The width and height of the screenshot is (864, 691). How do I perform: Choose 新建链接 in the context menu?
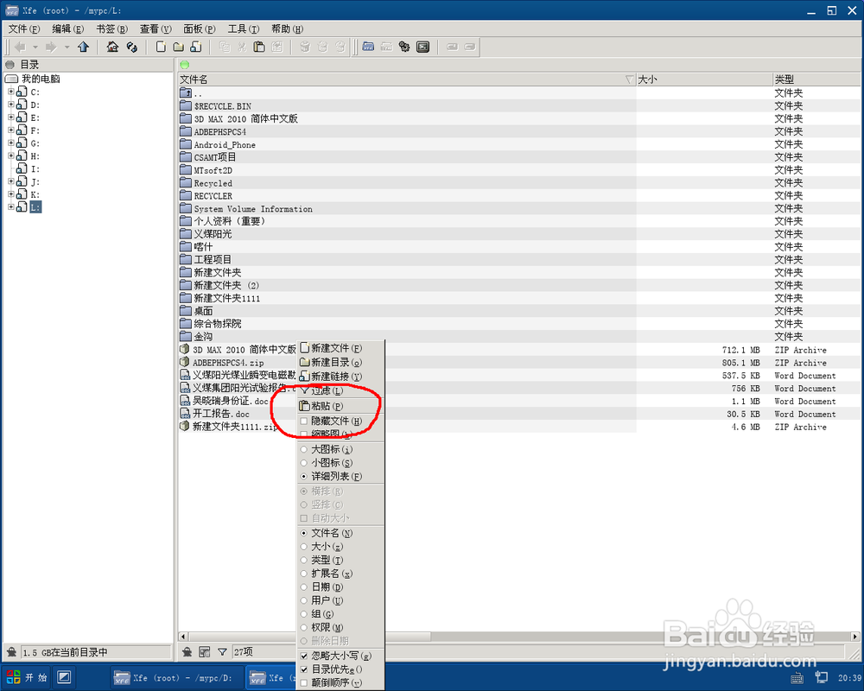pyautogui.click(x=340, y=377)
